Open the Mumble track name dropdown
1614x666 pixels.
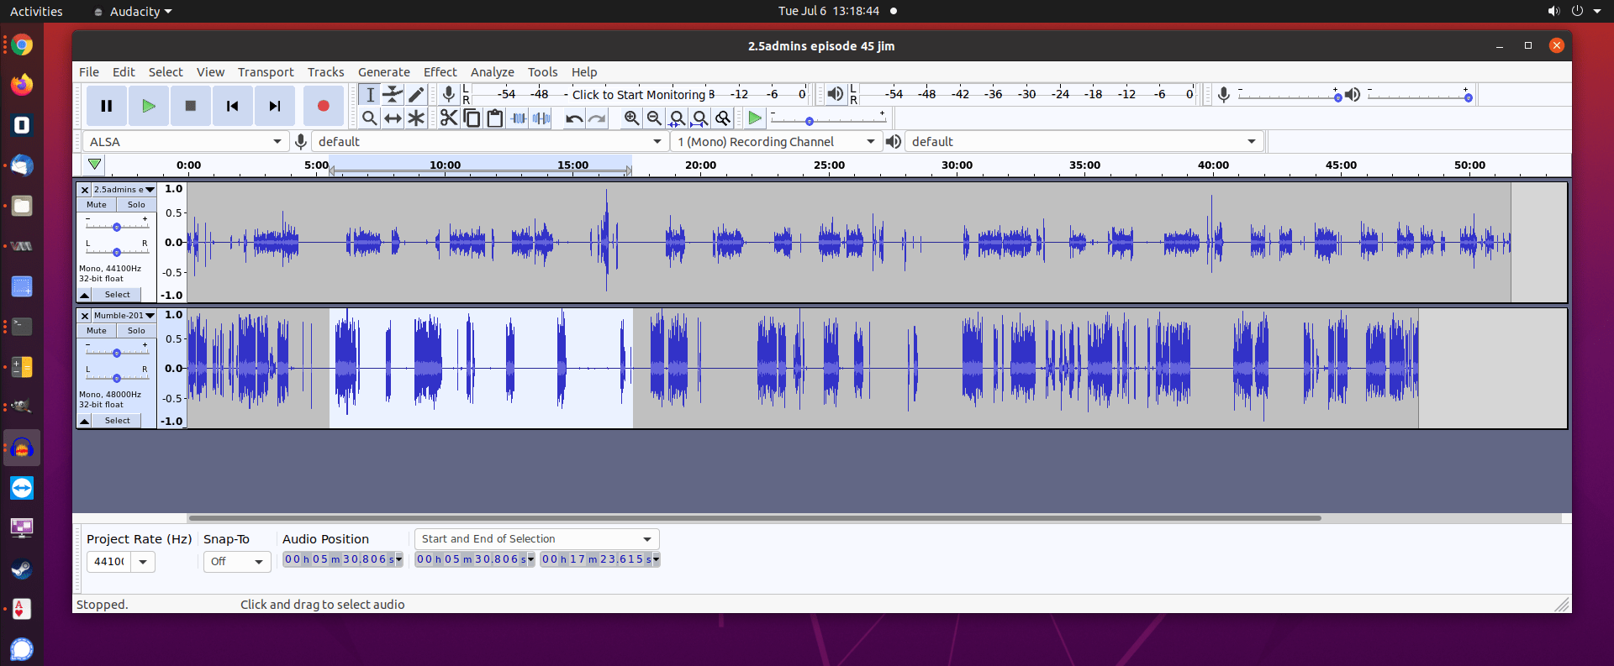(124, 316)
